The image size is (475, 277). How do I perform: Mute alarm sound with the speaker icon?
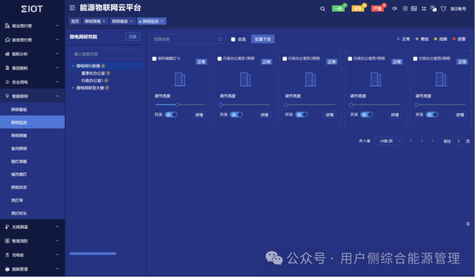[x=395, y=8]
